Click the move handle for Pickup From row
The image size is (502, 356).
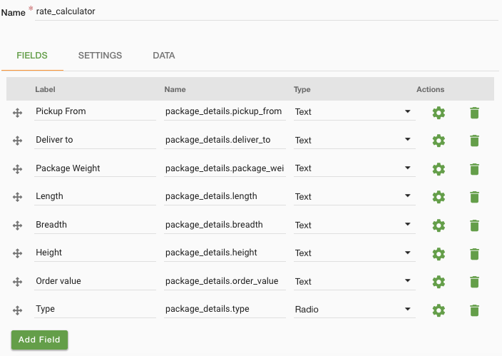pyautogui.click(x=17, y=113)
